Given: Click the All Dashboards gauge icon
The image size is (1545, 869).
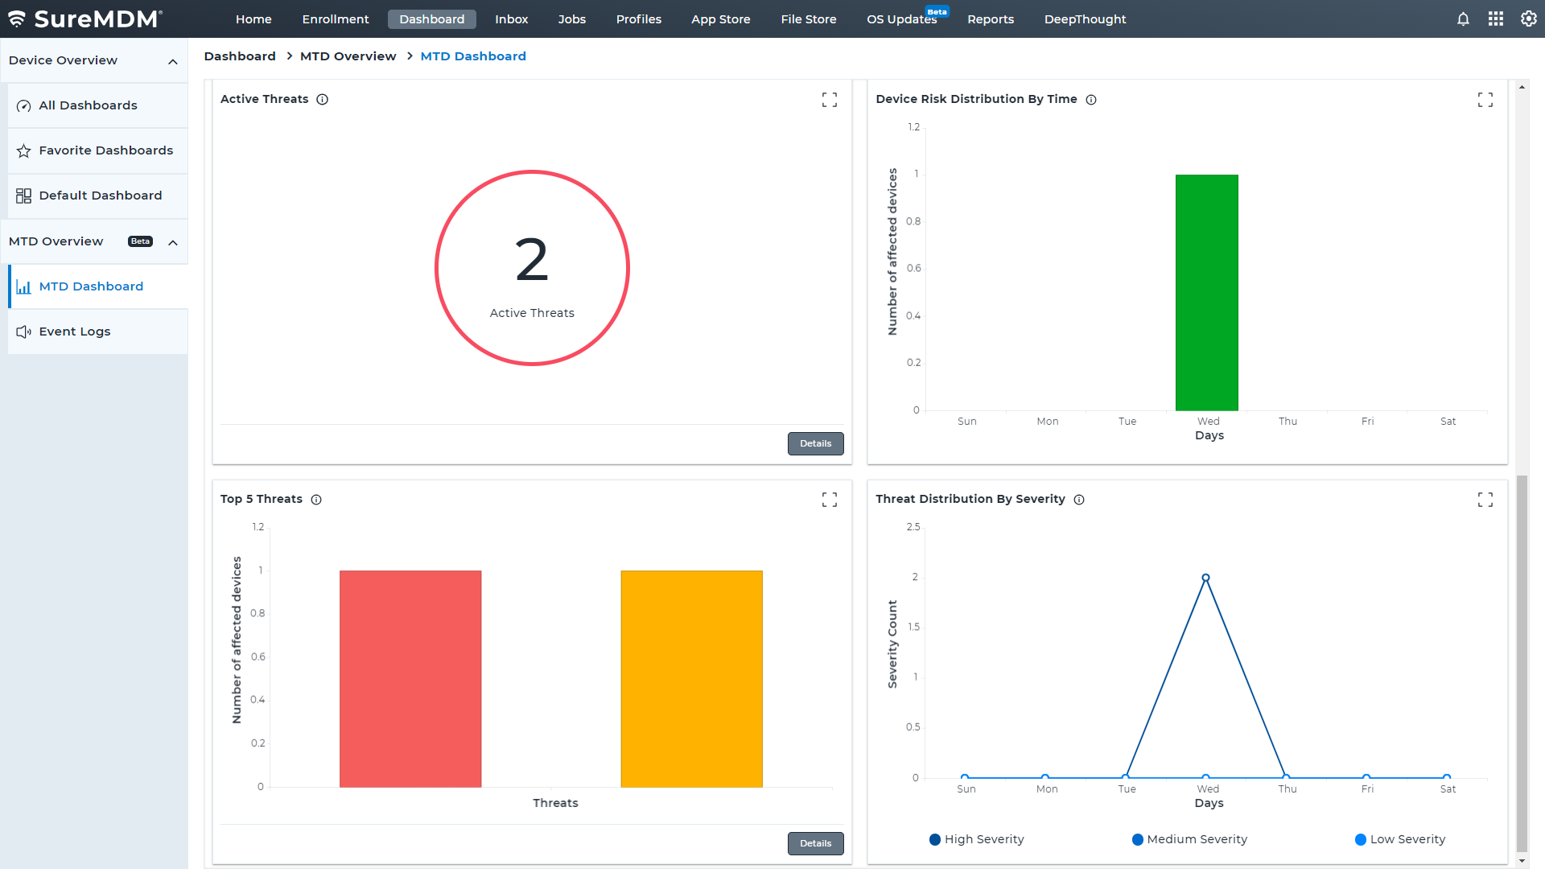Looking at the screenshot, I should tap(24, 105).
